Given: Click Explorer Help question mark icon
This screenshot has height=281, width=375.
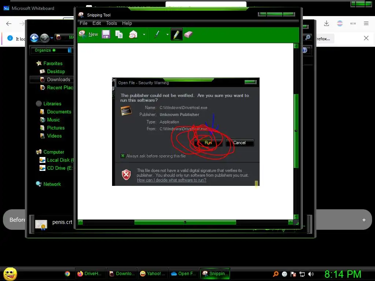Looking at the screenshot, I should point(305,50).
